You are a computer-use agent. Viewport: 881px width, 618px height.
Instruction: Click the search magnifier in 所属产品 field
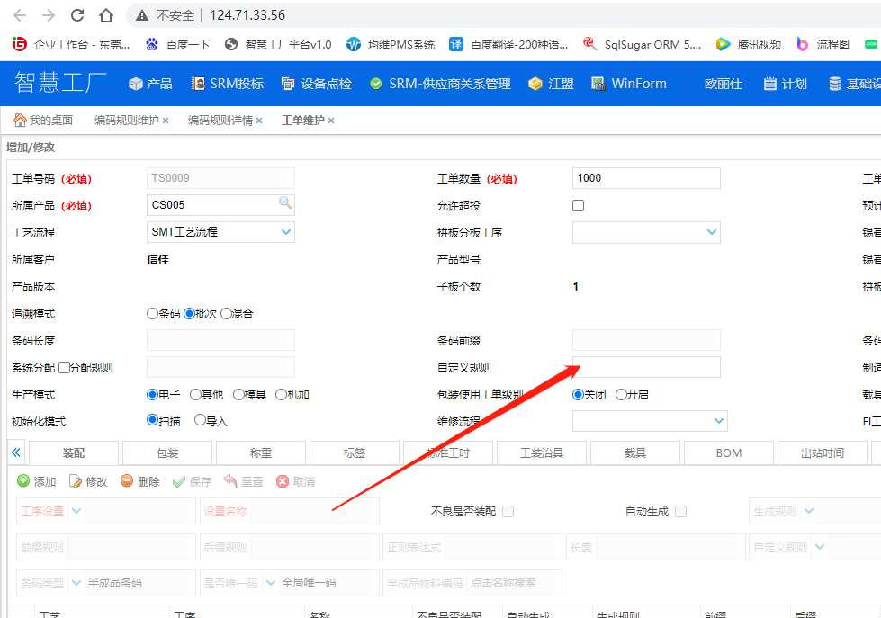[285, 203]
